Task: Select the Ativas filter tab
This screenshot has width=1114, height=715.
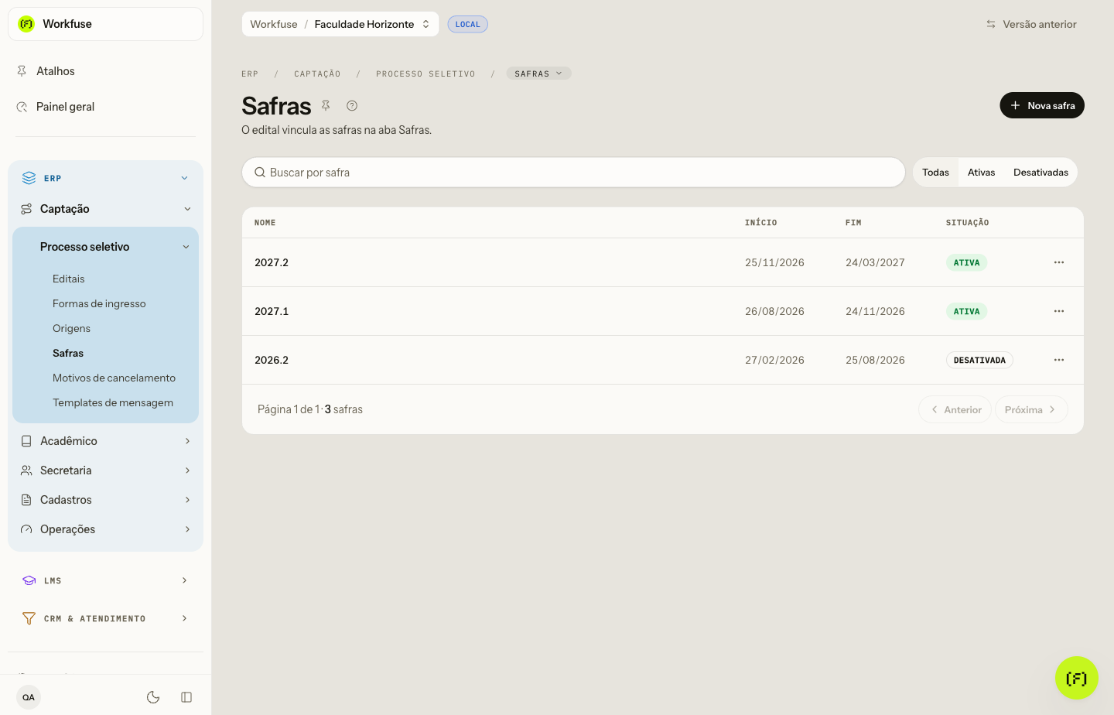Action: (981, 173)
